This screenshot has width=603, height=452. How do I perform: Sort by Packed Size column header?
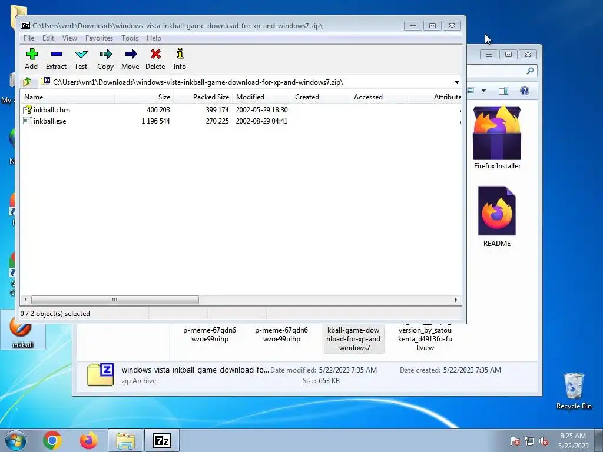[x=203, y=97]
